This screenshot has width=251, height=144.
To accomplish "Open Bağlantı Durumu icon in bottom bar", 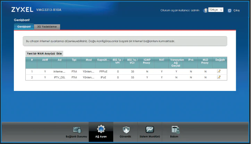I will pyautogui.click(x=77, y=130).
